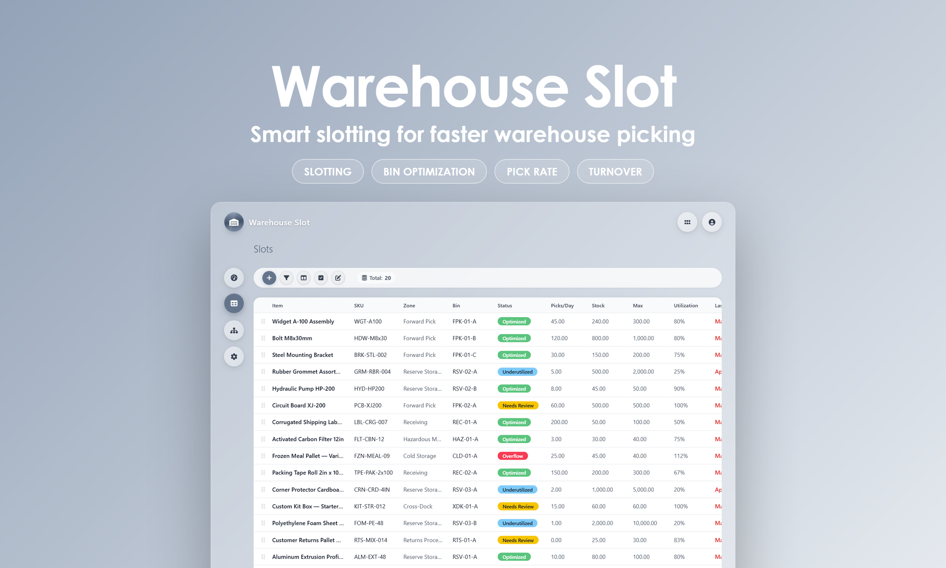Click the TURNOVER tag pill
Viewport: 946px width, 568px height.
[x=615, y=172]
